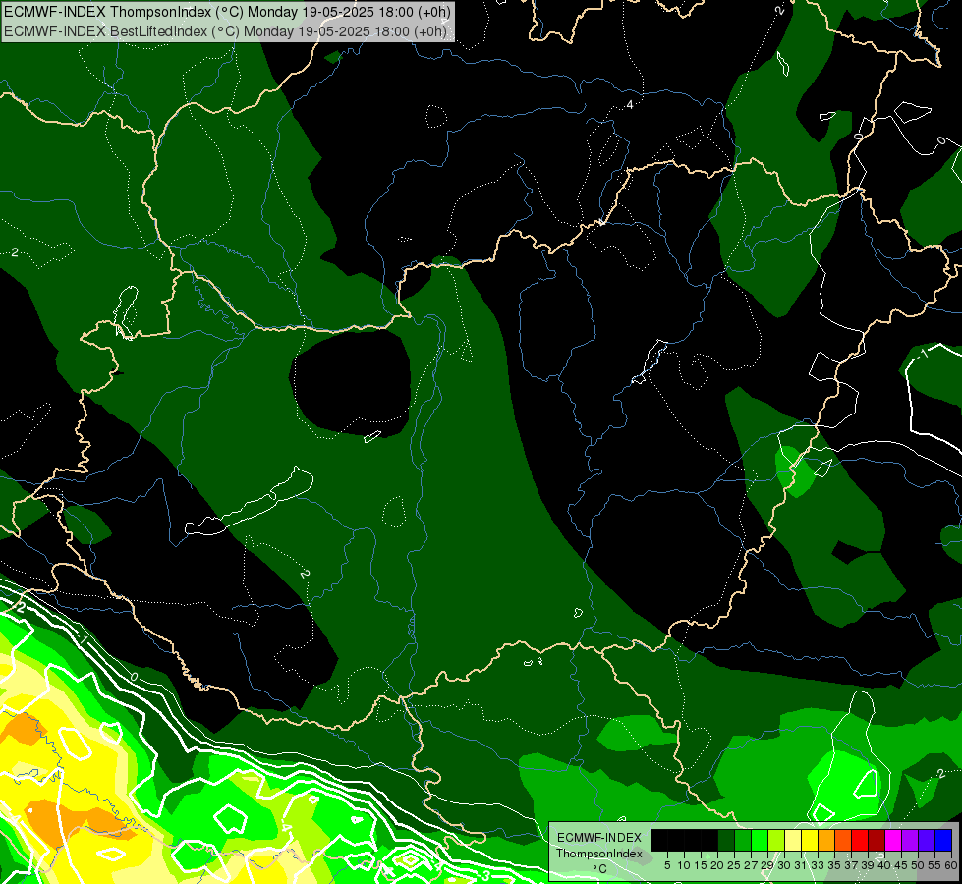Click the BestLiftedIndex title line at top
This screenshot has height=884, width=962.
[225, 31]
